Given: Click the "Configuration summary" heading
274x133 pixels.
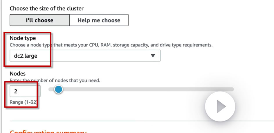Looking at the screenshot, I should (48, 132).
